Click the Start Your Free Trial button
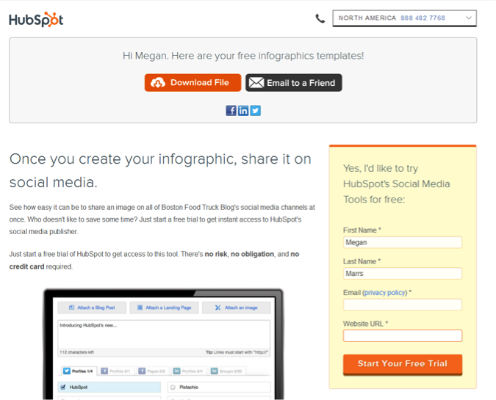 point(403,364)
